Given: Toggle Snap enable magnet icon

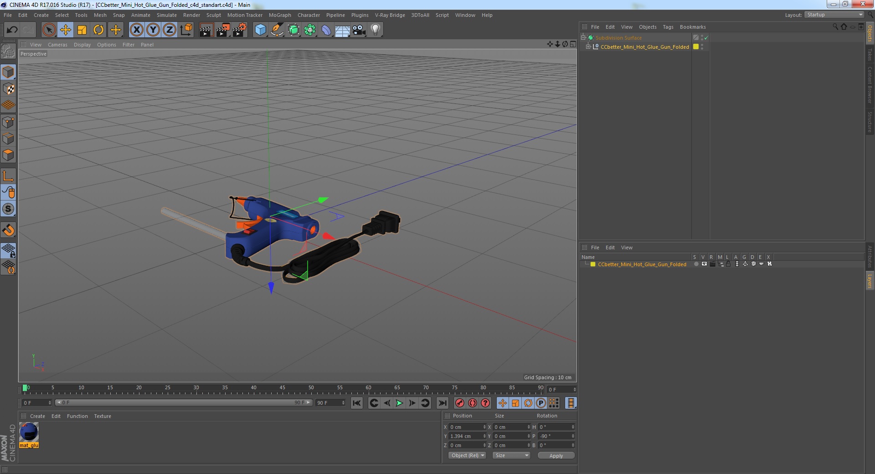Looking at the screenshot, I should click(8, 230).
